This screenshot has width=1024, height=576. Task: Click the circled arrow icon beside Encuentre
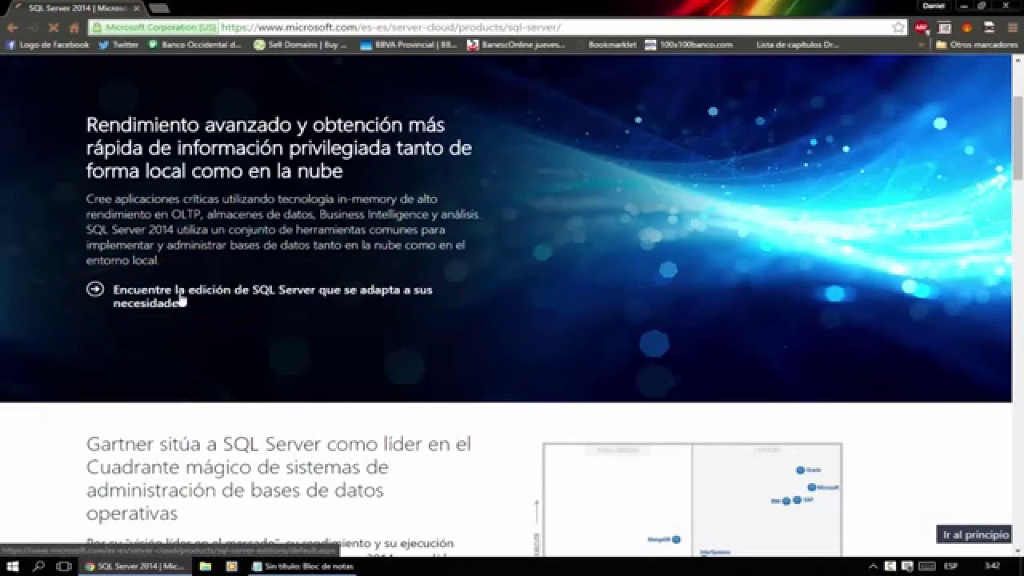point(95,290)
